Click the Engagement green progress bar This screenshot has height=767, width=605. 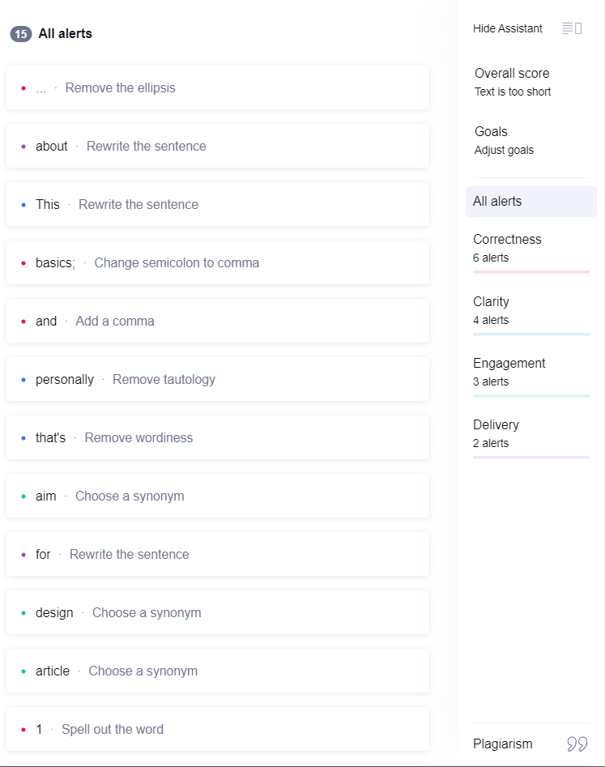pyautogui.click(x=531, y=396)
